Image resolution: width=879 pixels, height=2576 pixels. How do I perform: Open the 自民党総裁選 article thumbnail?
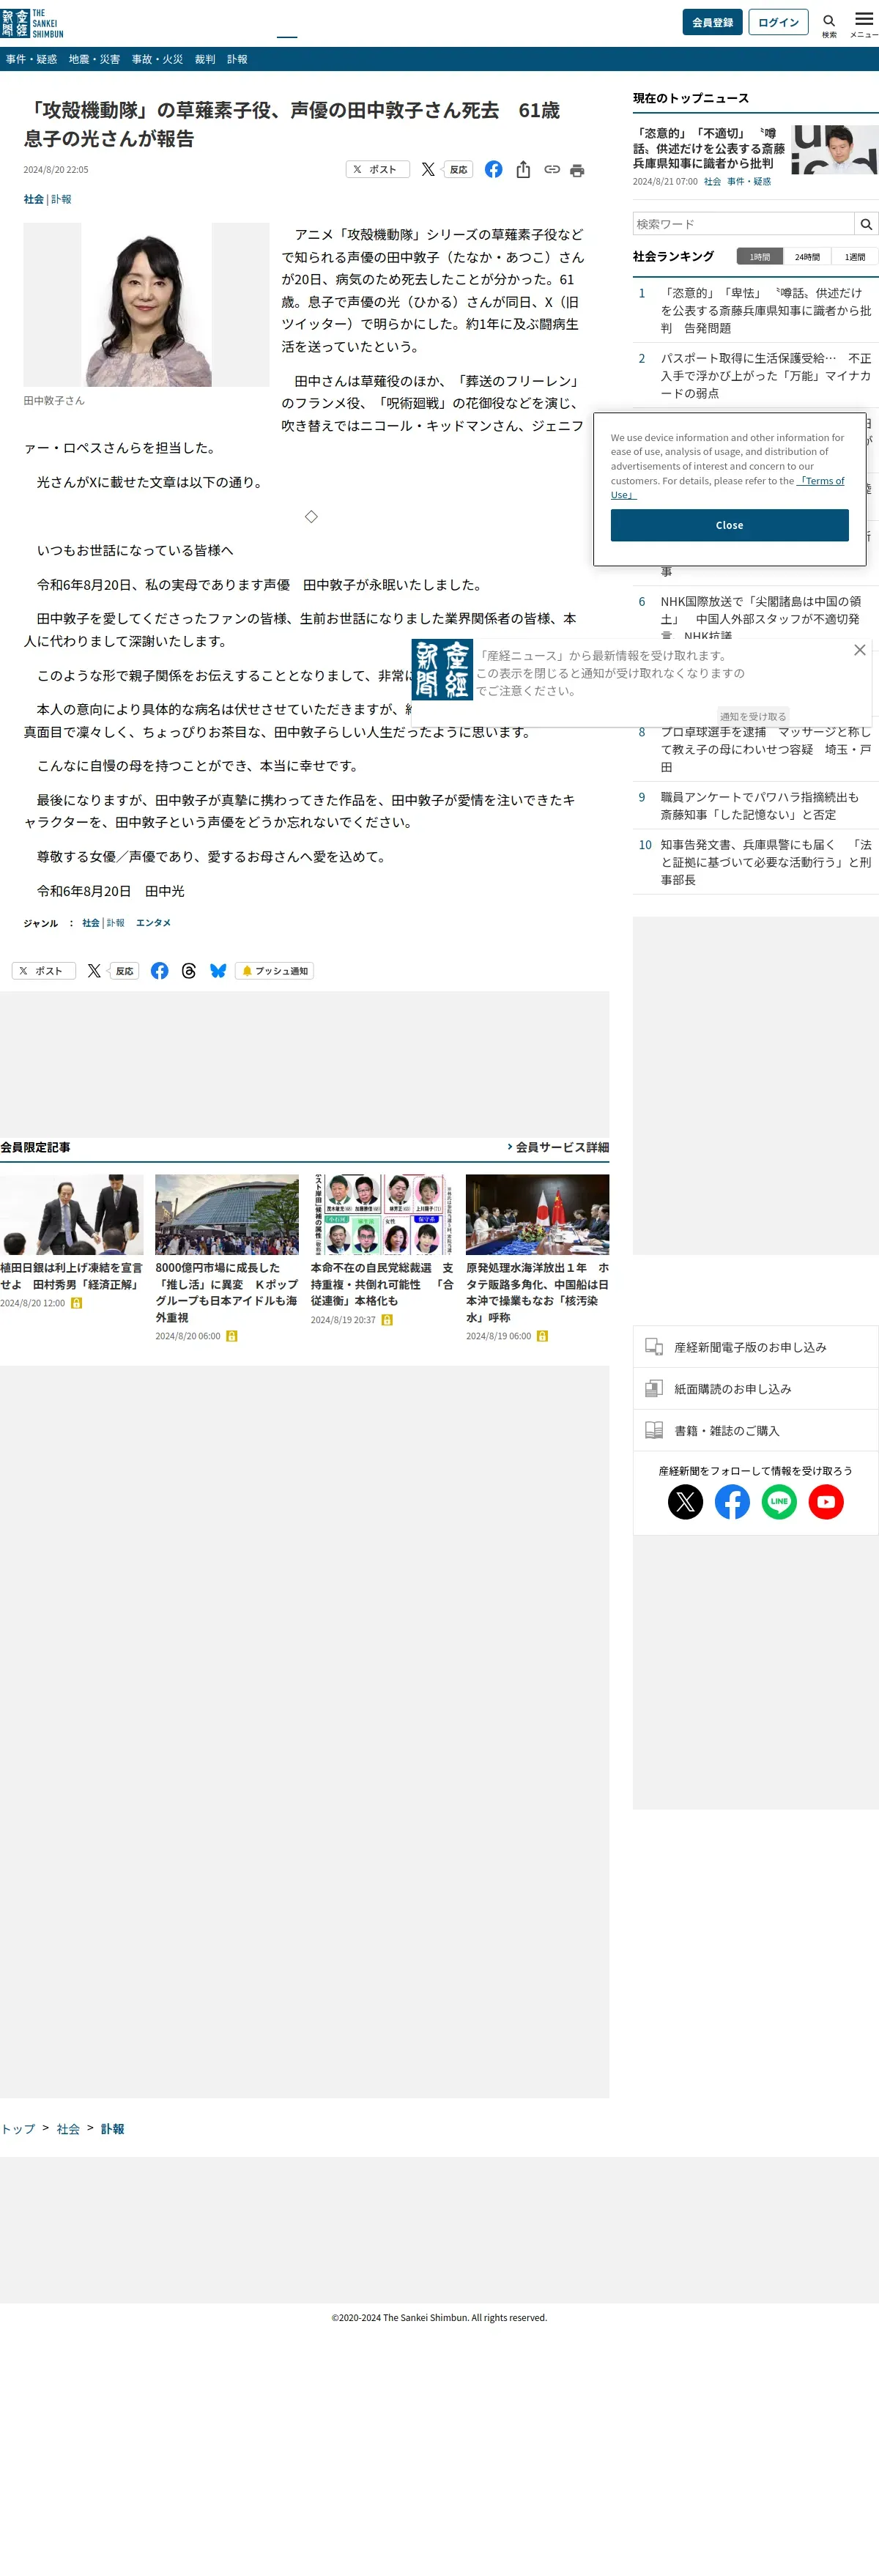click(381, 1214)
